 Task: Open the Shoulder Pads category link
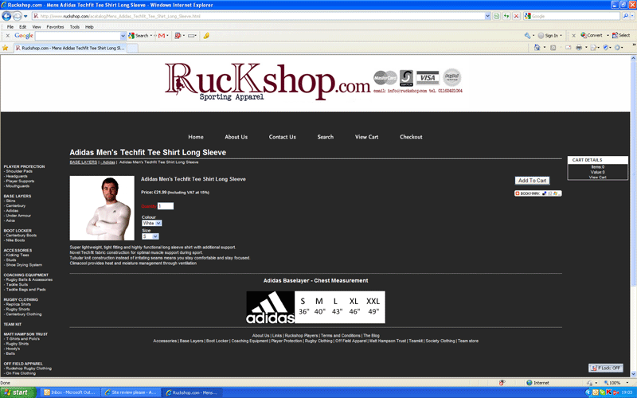[x=19, y=171]
